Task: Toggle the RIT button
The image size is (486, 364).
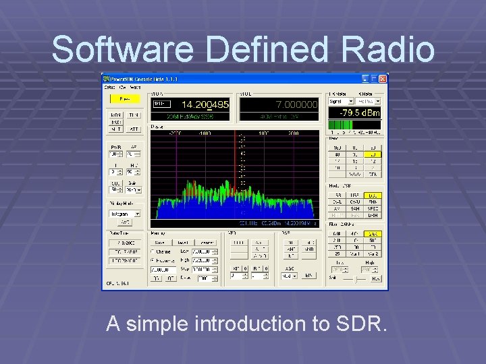Action: tap(257, 269)
